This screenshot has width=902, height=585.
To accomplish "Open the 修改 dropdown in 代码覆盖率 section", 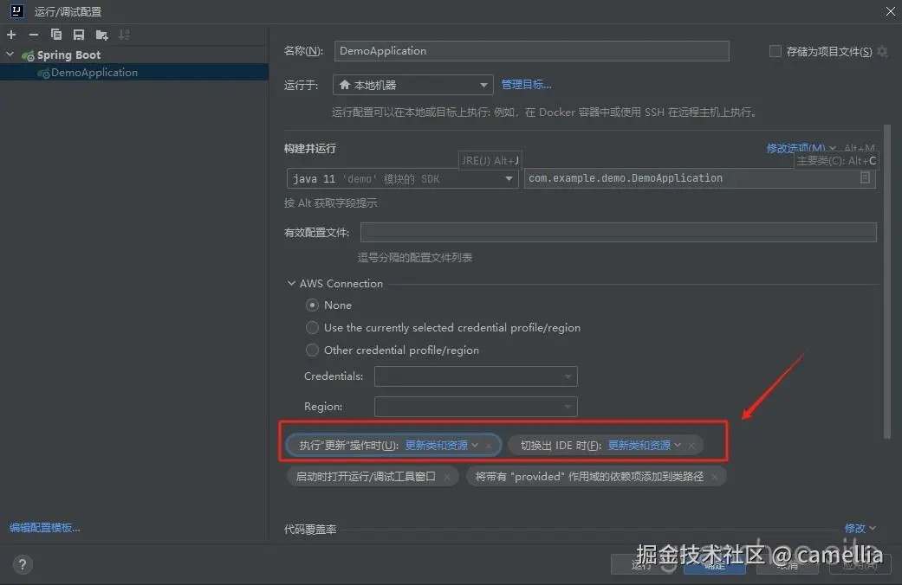I will [x=860, y=528].
